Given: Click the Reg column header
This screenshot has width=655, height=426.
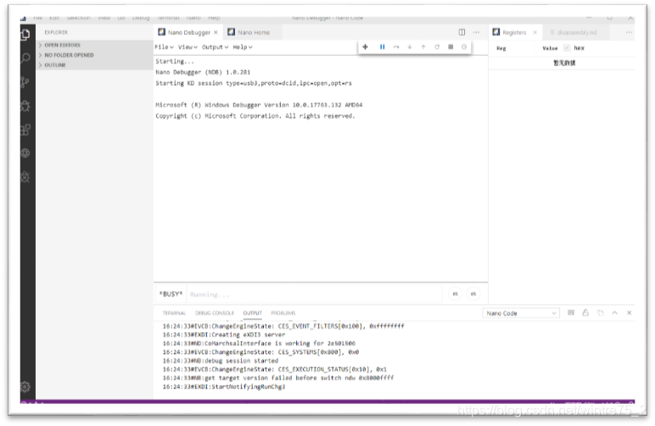Looking at the screenshot, I should coord(501,48).
